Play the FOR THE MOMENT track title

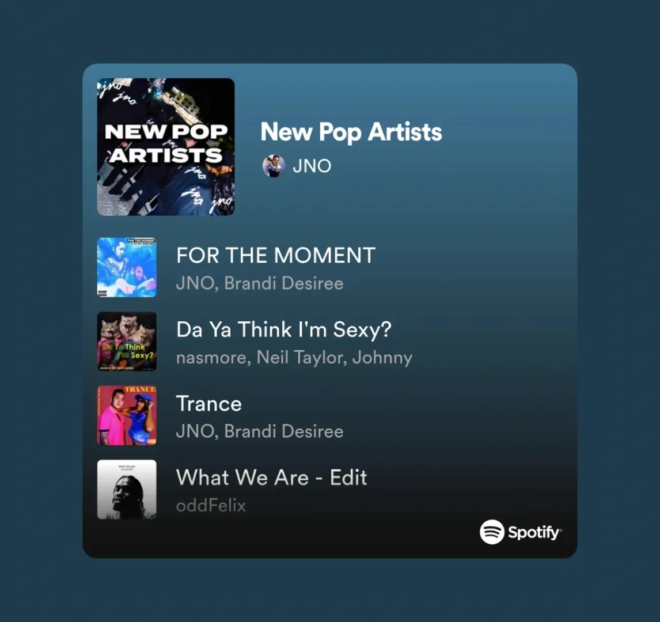276,255
